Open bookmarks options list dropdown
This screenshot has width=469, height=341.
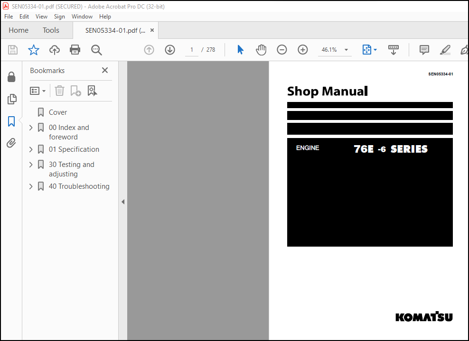point(38,91)
